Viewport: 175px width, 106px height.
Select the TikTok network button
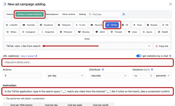(x=112, y=25)
